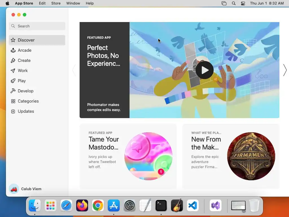Open Stage Manager icon in menu bar
289x217 pixels.
pos(224,3)
